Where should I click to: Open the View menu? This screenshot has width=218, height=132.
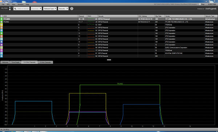point(13,4)
